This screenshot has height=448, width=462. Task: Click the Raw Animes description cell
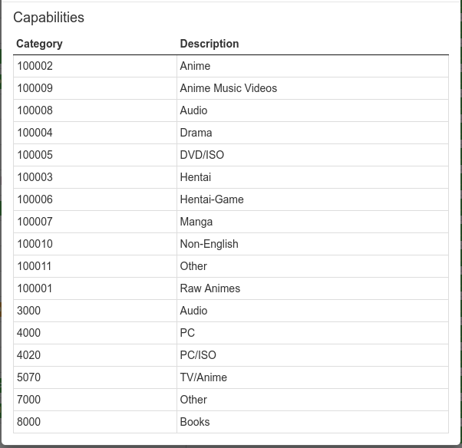210,288
